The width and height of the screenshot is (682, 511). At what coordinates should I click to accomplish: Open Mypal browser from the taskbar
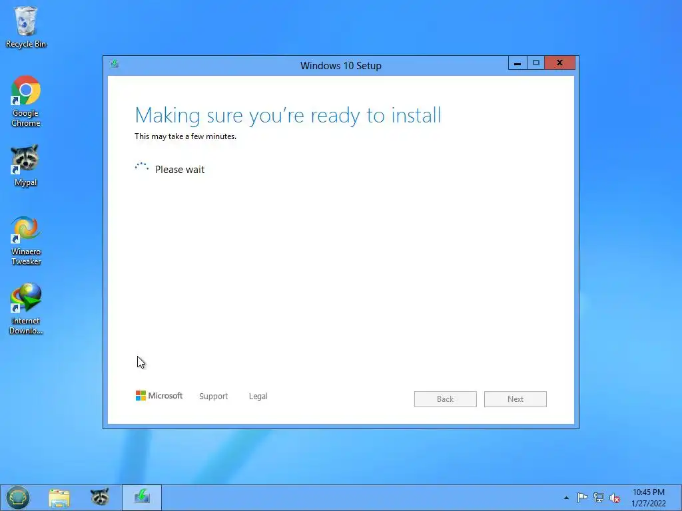click(100, 498)
